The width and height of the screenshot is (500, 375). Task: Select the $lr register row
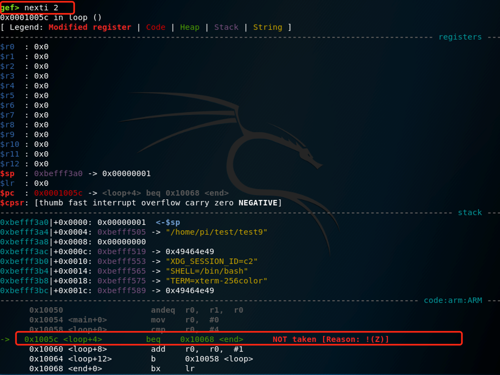tap(24, 183)
